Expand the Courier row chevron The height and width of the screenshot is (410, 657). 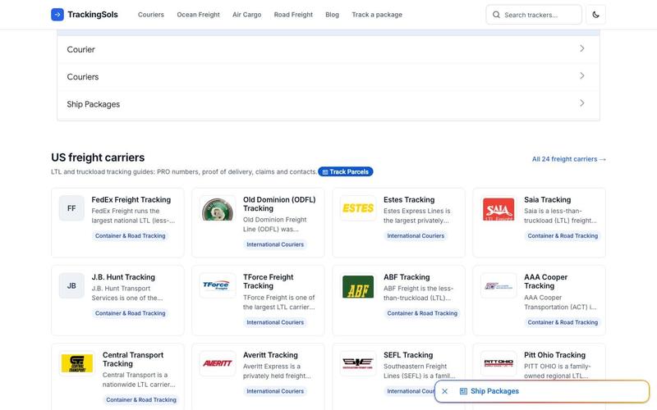click(x=582, y=48)
